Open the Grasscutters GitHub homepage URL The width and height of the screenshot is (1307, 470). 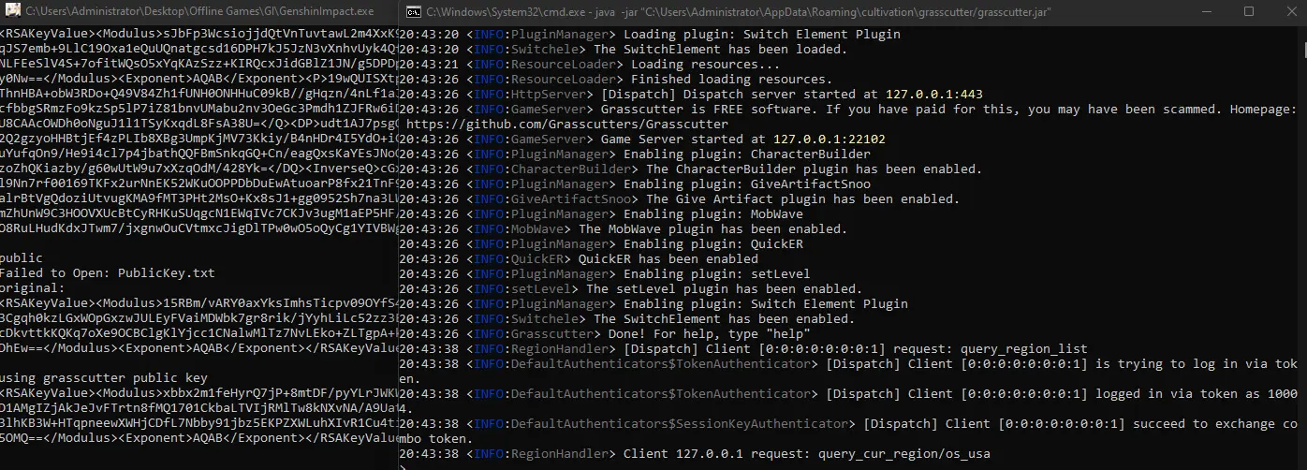567,125
